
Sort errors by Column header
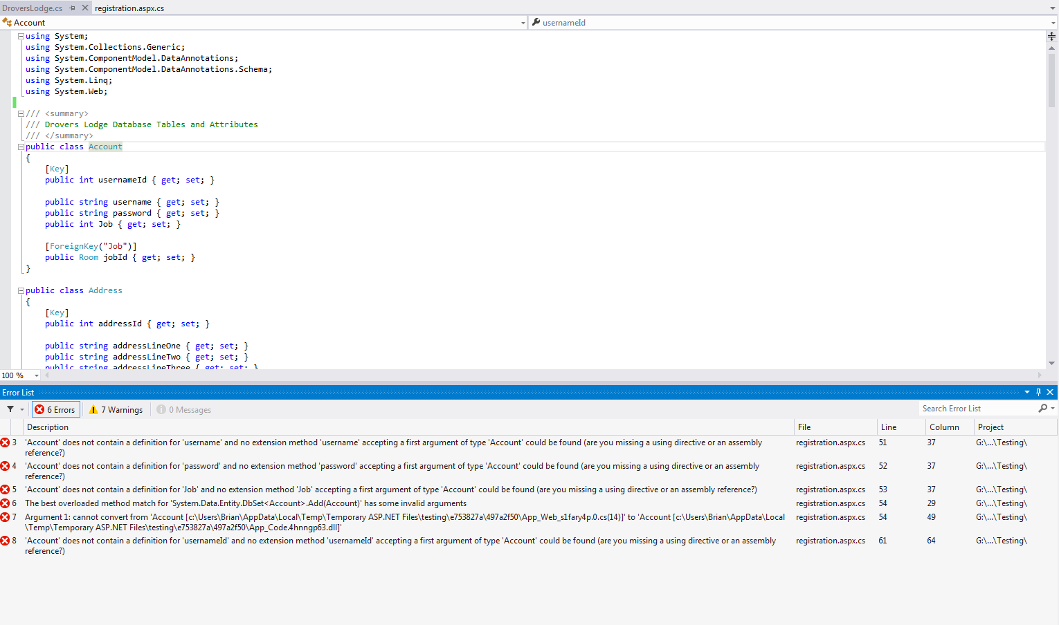(950, 427)
